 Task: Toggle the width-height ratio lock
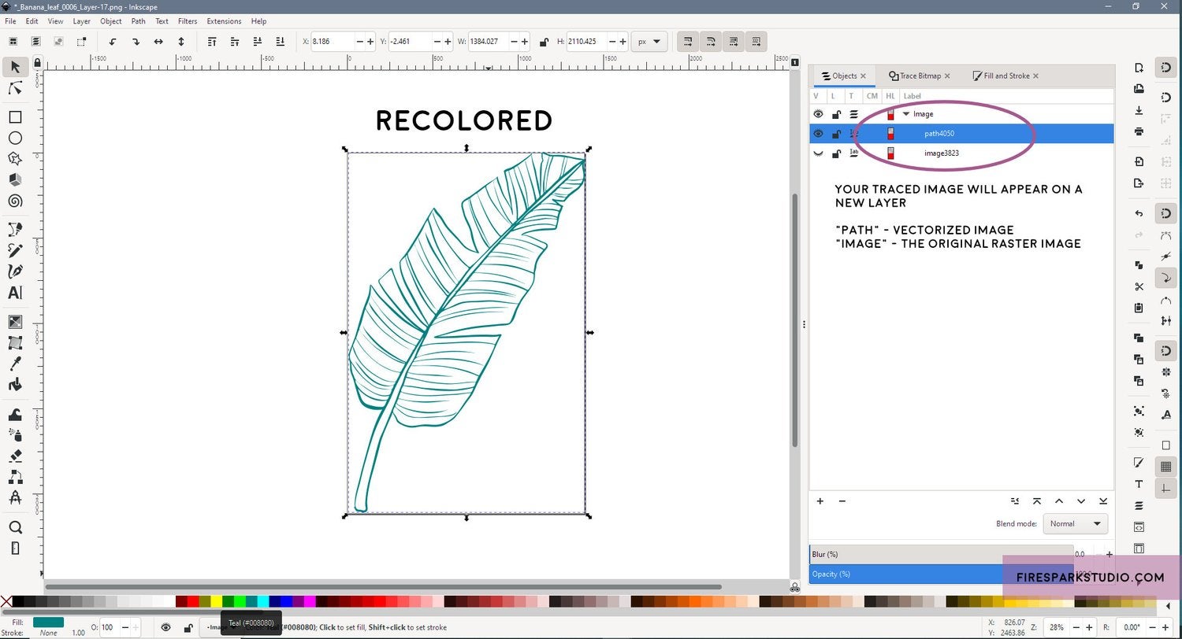pos(545,42)
